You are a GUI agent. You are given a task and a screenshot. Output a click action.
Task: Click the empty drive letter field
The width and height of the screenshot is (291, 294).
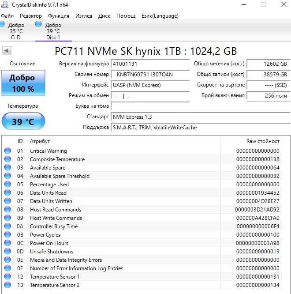(x=150, y=106)
